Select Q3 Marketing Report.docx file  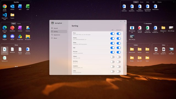click(x=148, y=8)
